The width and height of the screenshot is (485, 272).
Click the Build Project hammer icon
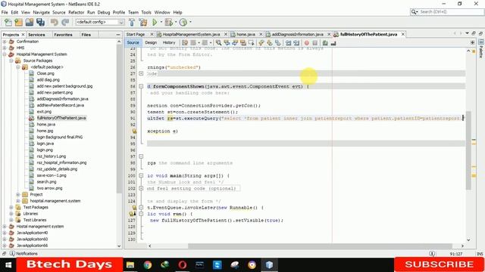[132, 22]
